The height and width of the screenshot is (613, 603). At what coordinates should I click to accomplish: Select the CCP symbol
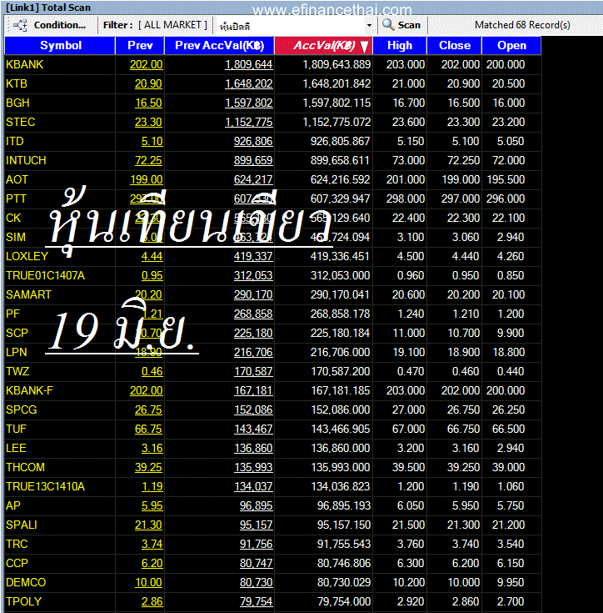point(17,563)
